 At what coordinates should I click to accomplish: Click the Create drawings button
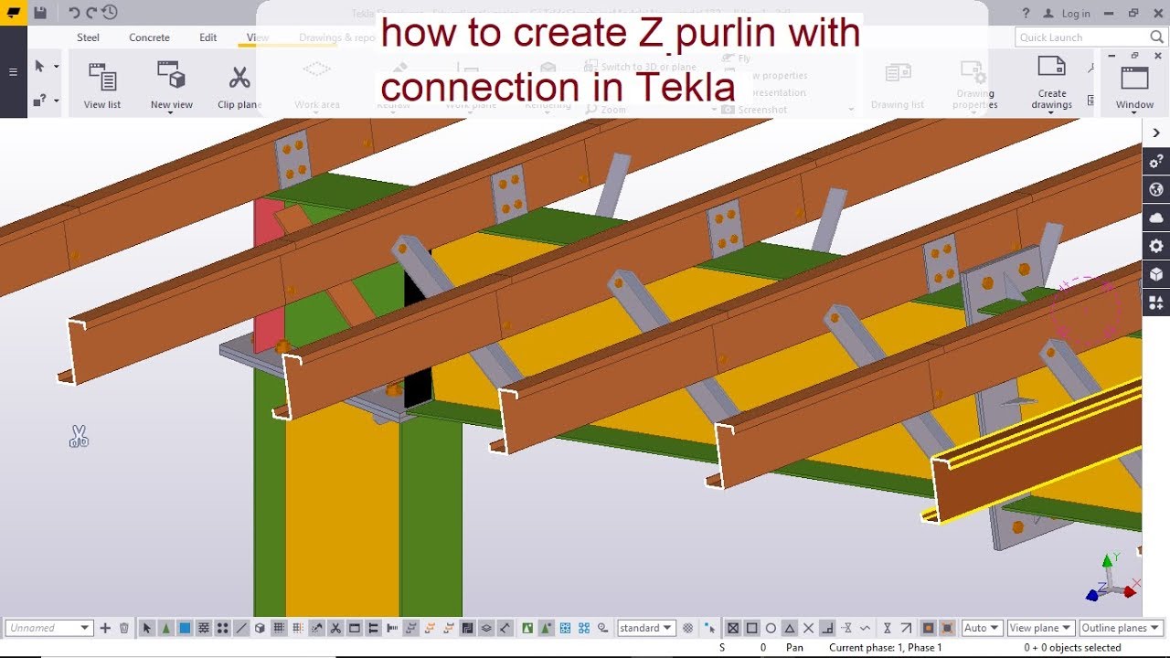pos(1052,83)
